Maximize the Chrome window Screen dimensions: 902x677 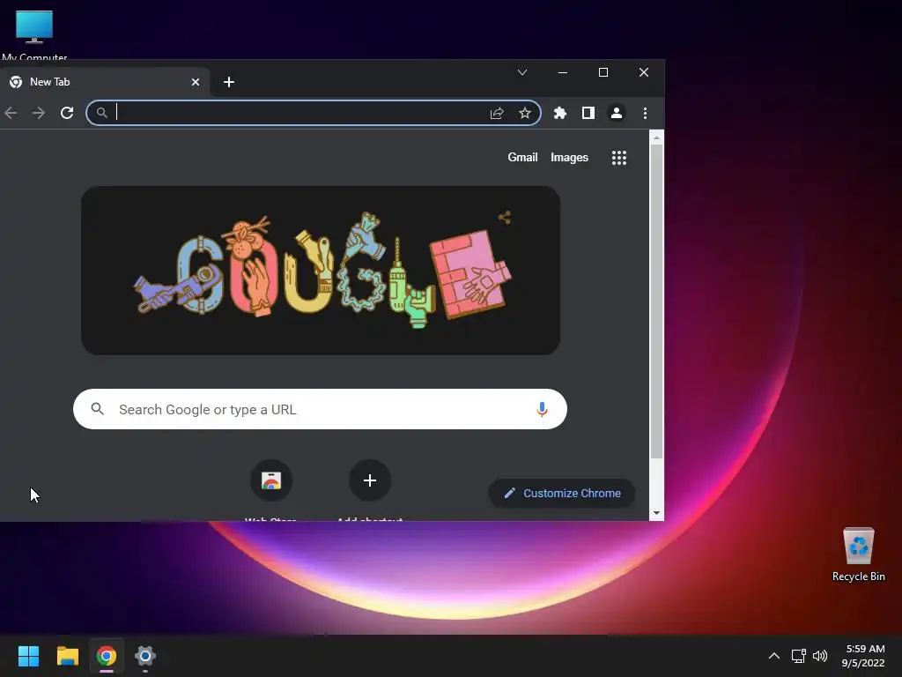coord(603,72)
